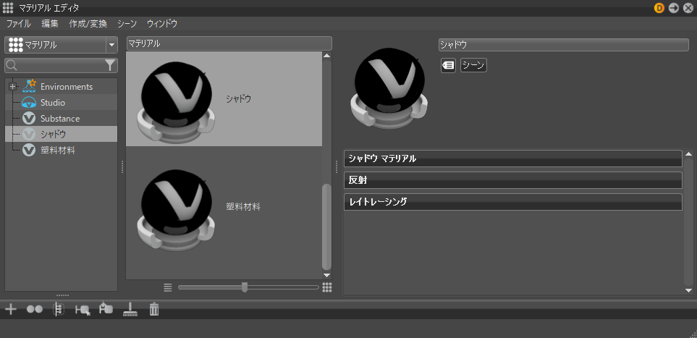
Task: Expand the レイトレーシング section
Action: coord(513,202)
